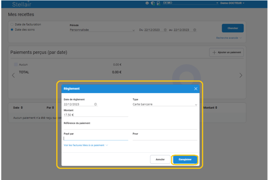The image size is (268, 180).
Task: Open the Période dropdown (Personnalisée)
Action: click(102, 30)
